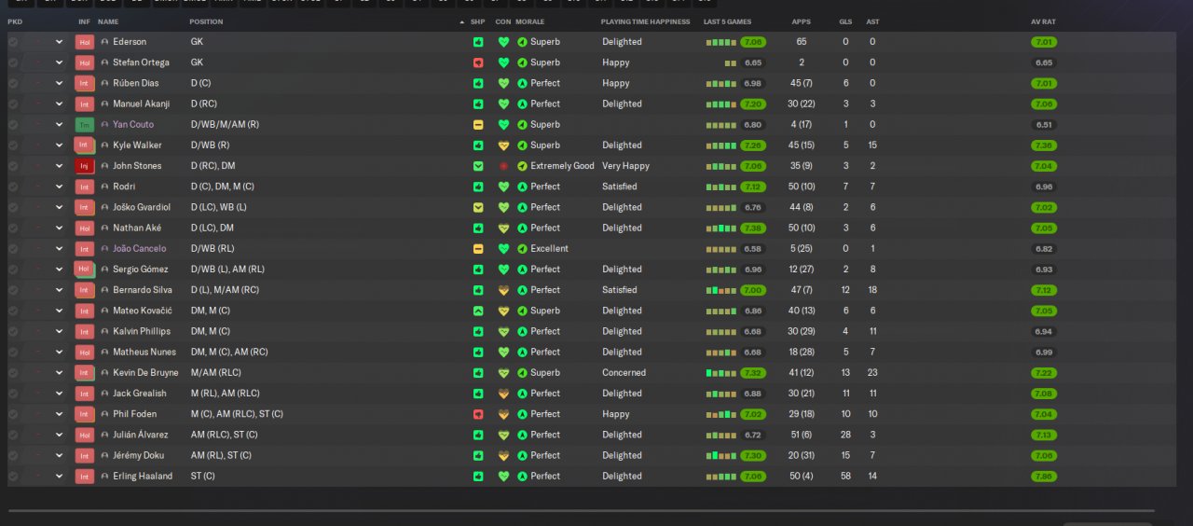Click Stefan Ortega's last 5 games form bars
1193x526 pixels.
tap(731, 62)
